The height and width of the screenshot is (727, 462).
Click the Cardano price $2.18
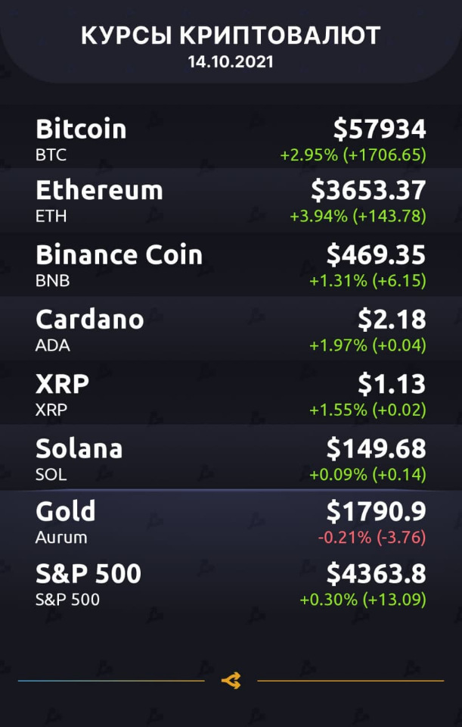pyautogui.click(x=392, y=320)
